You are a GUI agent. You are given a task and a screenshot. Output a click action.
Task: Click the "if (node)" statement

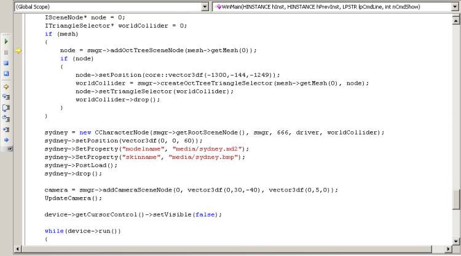click(x=77, y=59)
